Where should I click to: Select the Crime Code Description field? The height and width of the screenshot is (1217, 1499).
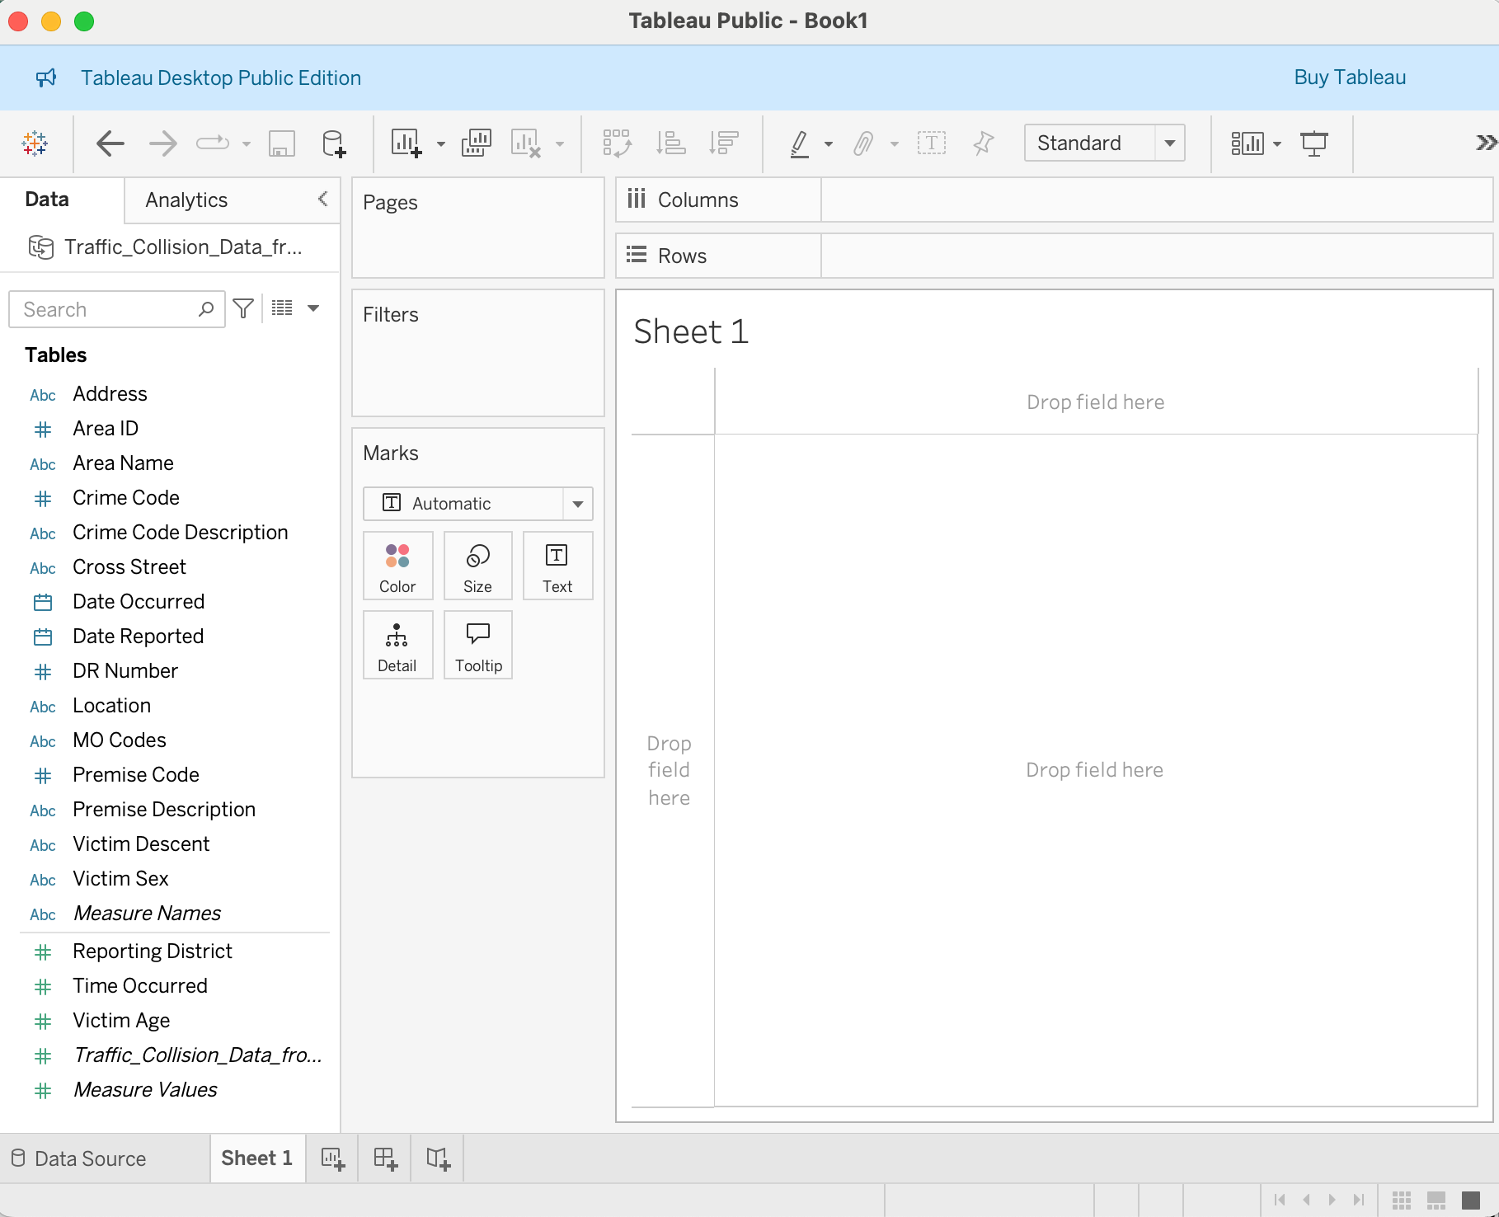180,533
